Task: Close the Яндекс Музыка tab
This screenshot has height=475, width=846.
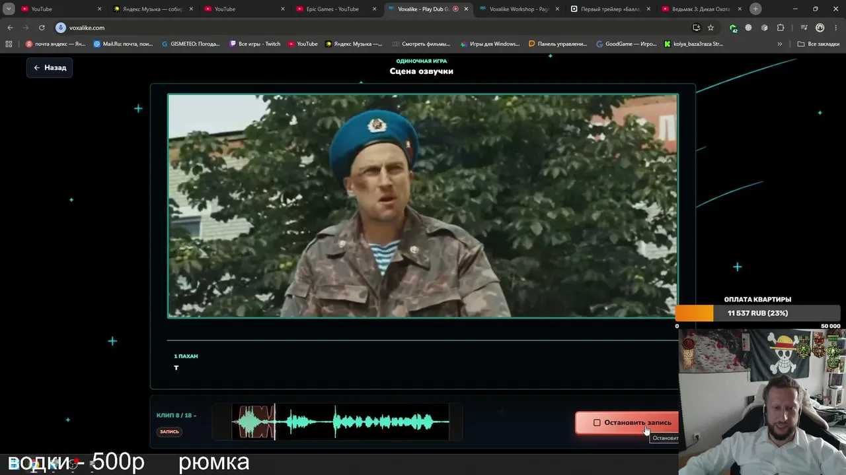Action: click(x=191, y=9)
